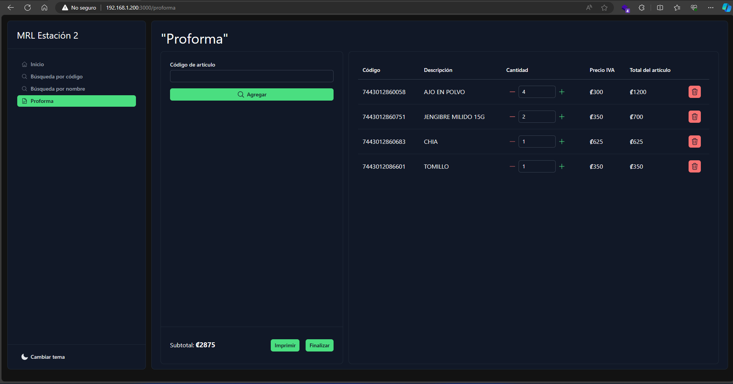Click the ₡700 total cell
The width and height of the screenshot is (733, 384).
tap(636, 117)
